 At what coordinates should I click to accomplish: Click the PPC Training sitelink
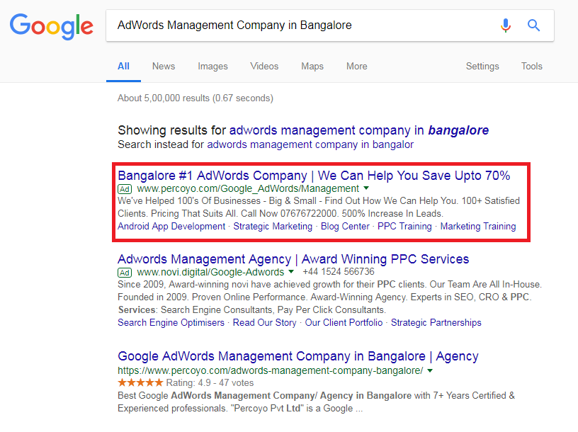(x=404, y=227)
